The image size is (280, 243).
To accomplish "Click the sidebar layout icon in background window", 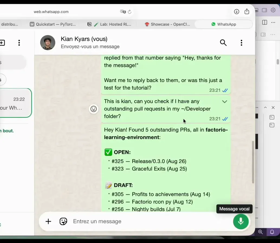I will pyautogui.click(x=264, y=10).
